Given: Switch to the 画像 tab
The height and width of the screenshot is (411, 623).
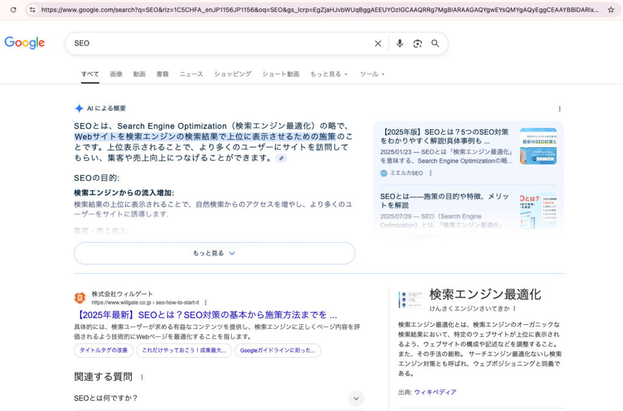Looking at the screenshot, I should click(x=116, y=74).
